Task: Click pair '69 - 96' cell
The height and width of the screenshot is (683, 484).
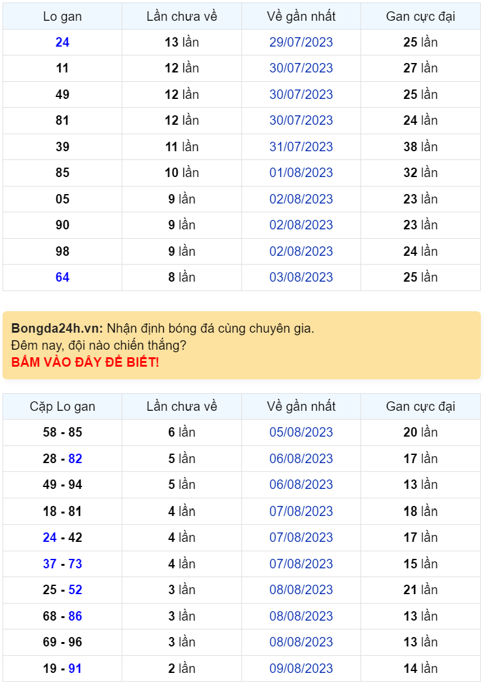Action: click(x=62, y=641)
